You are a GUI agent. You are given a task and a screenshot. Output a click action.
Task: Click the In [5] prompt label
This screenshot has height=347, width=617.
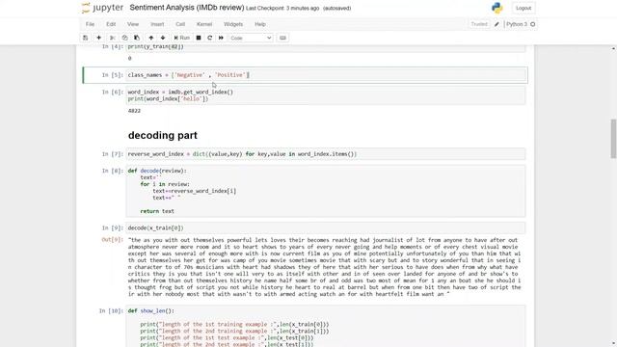coord(113,75)
